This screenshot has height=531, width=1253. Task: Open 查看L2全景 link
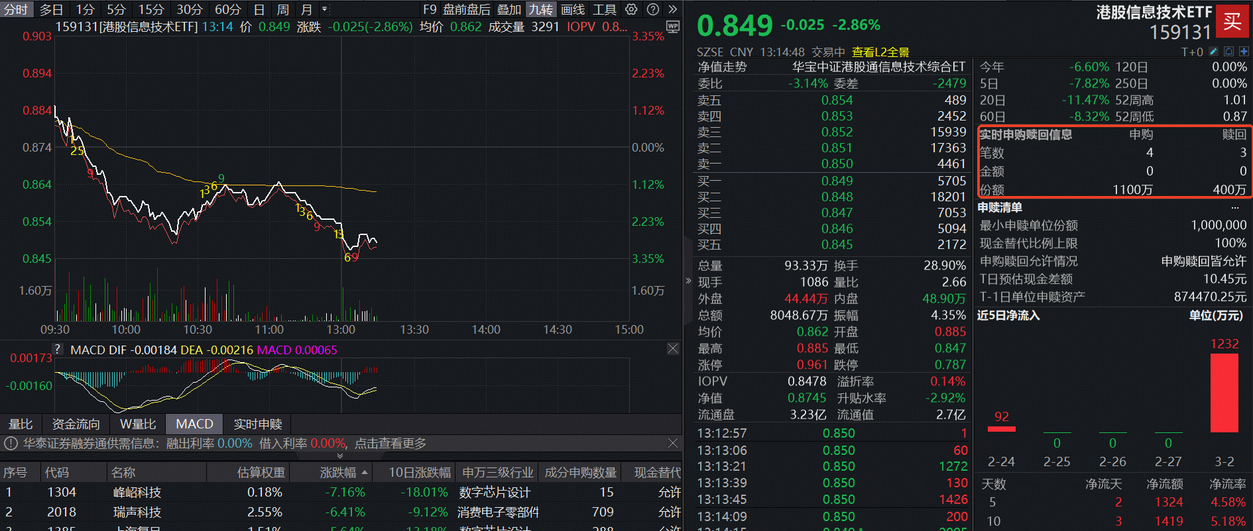(x=880, y=52)
